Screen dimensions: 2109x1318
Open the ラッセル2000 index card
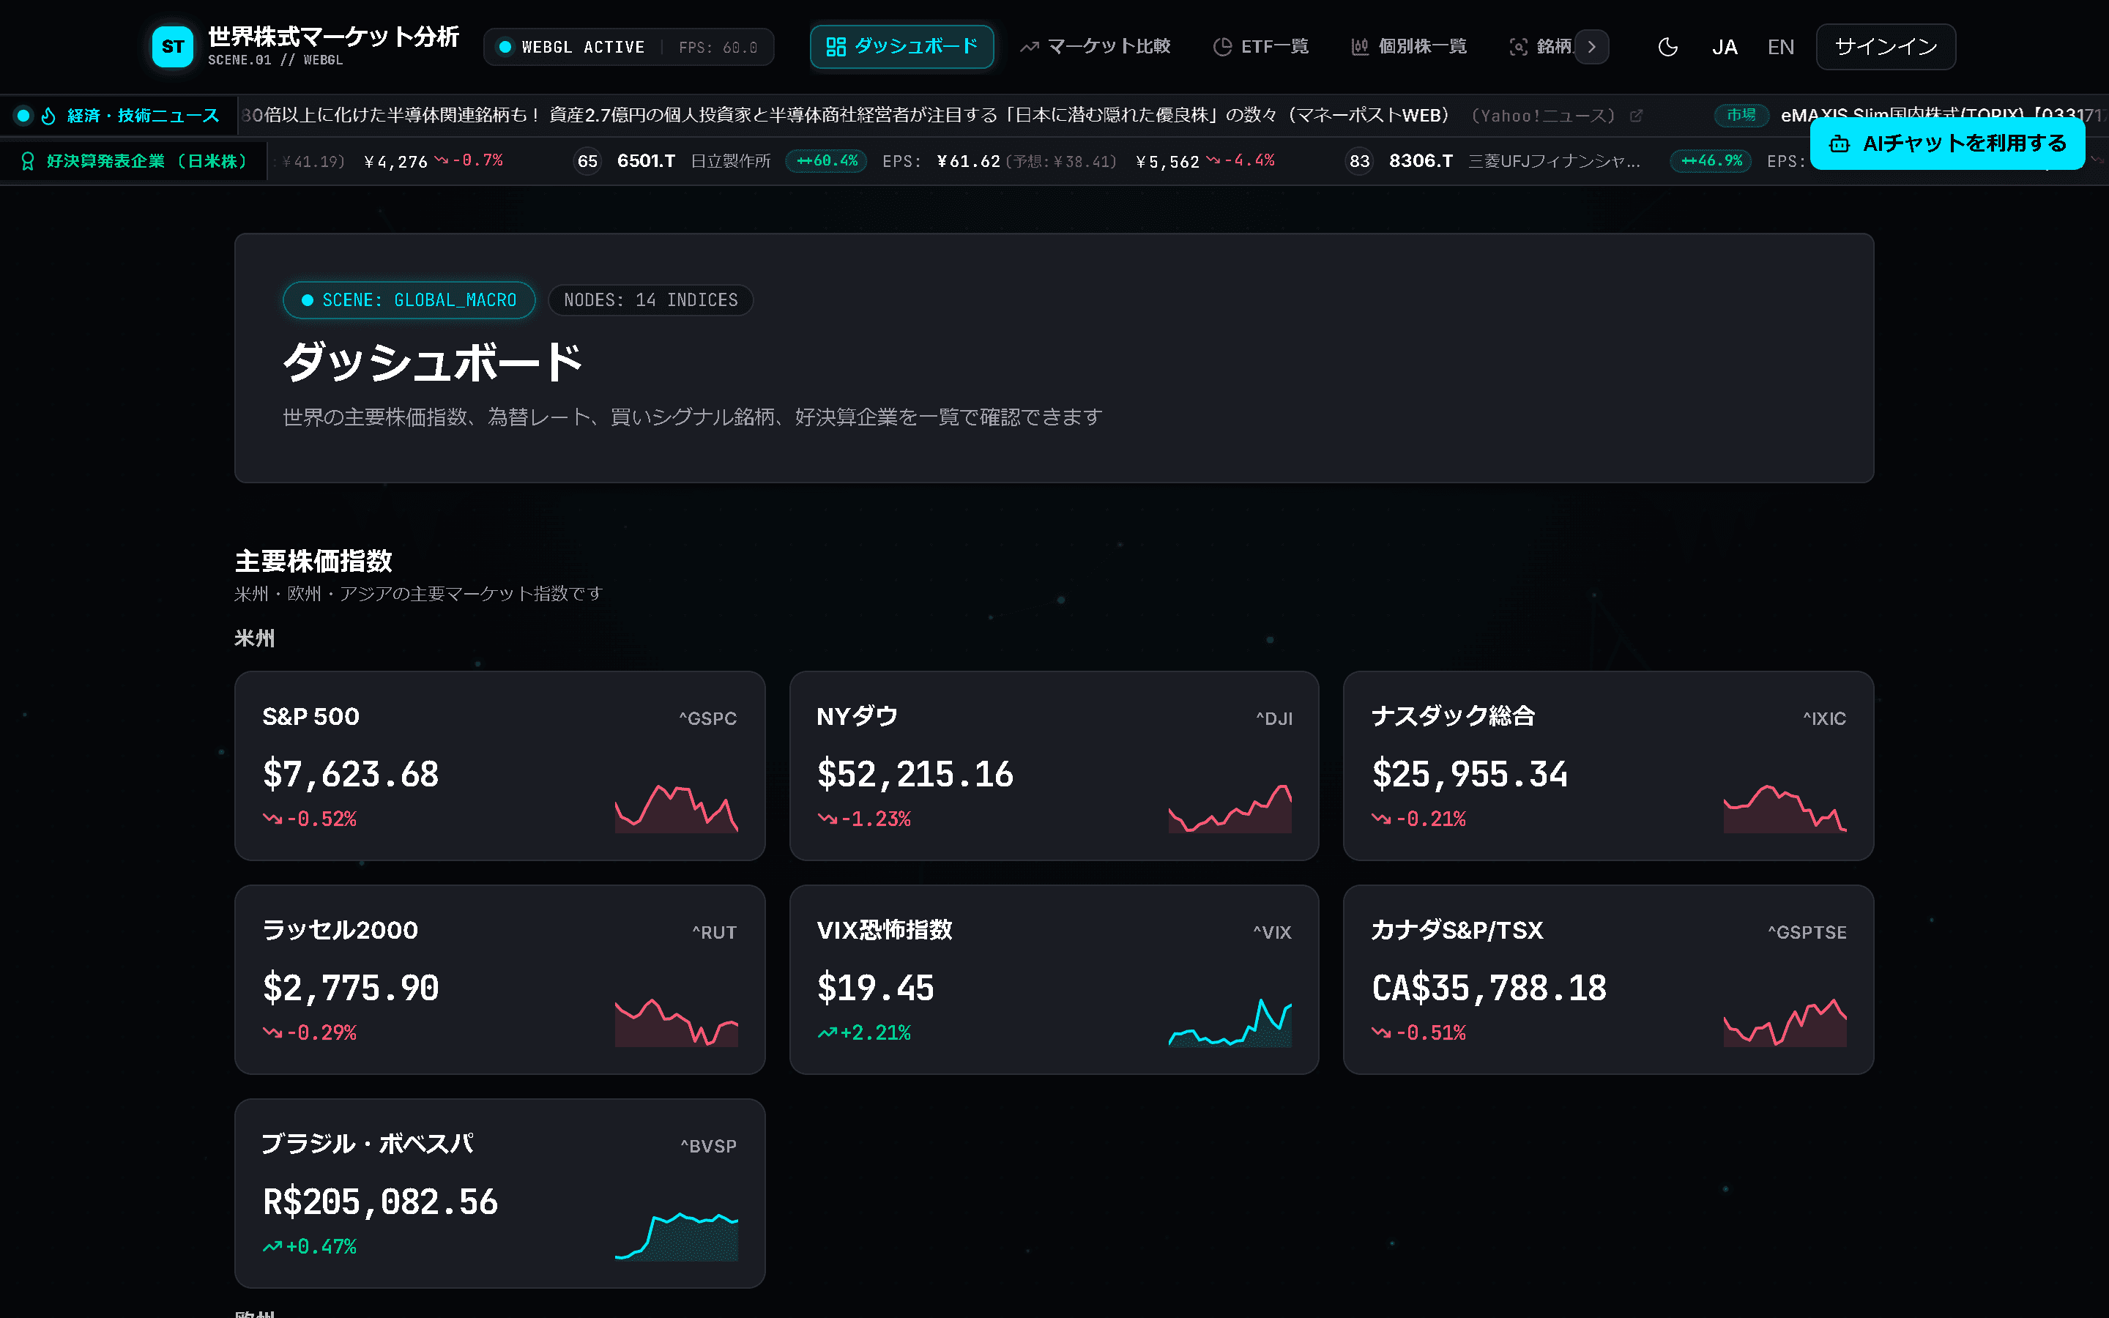click(499, 980)
